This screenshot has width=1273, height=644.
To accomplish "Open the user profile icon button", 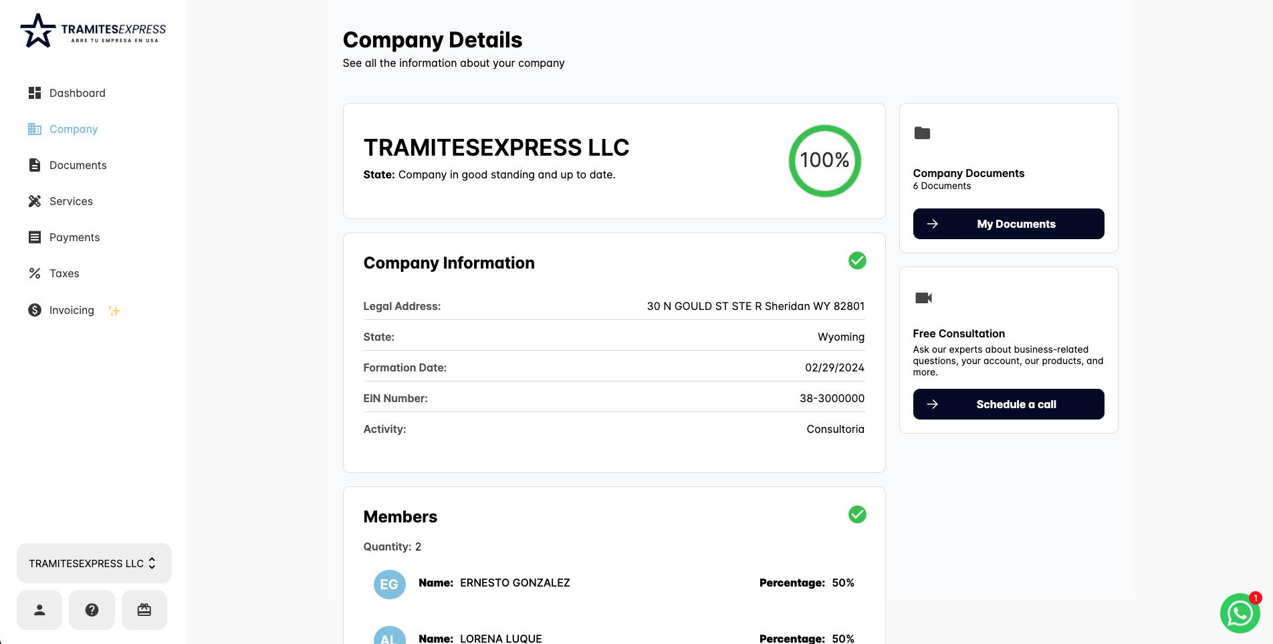I will tap(39, 610).
